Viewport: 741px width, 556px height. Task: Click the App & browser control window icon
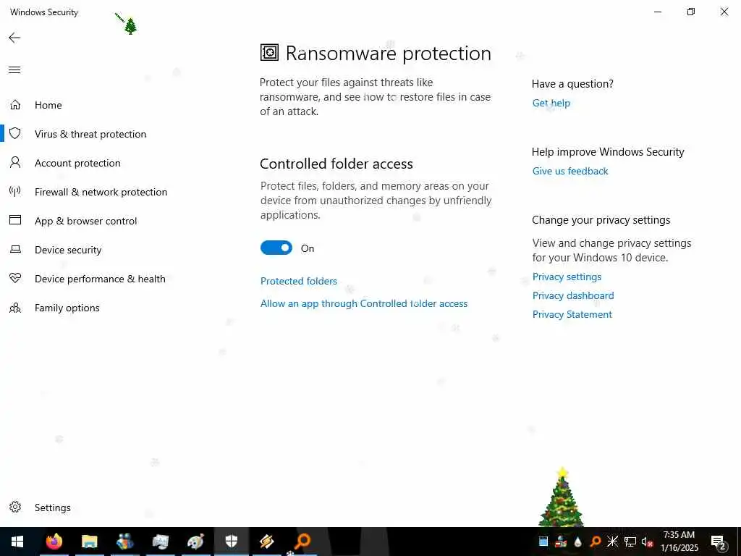tap(15, 220)
